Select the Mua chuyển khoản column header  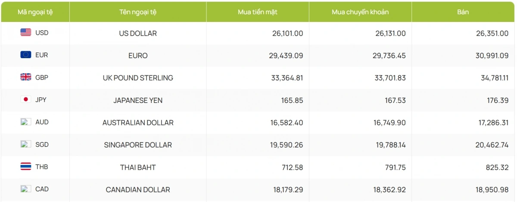click(x=360, y=12)
